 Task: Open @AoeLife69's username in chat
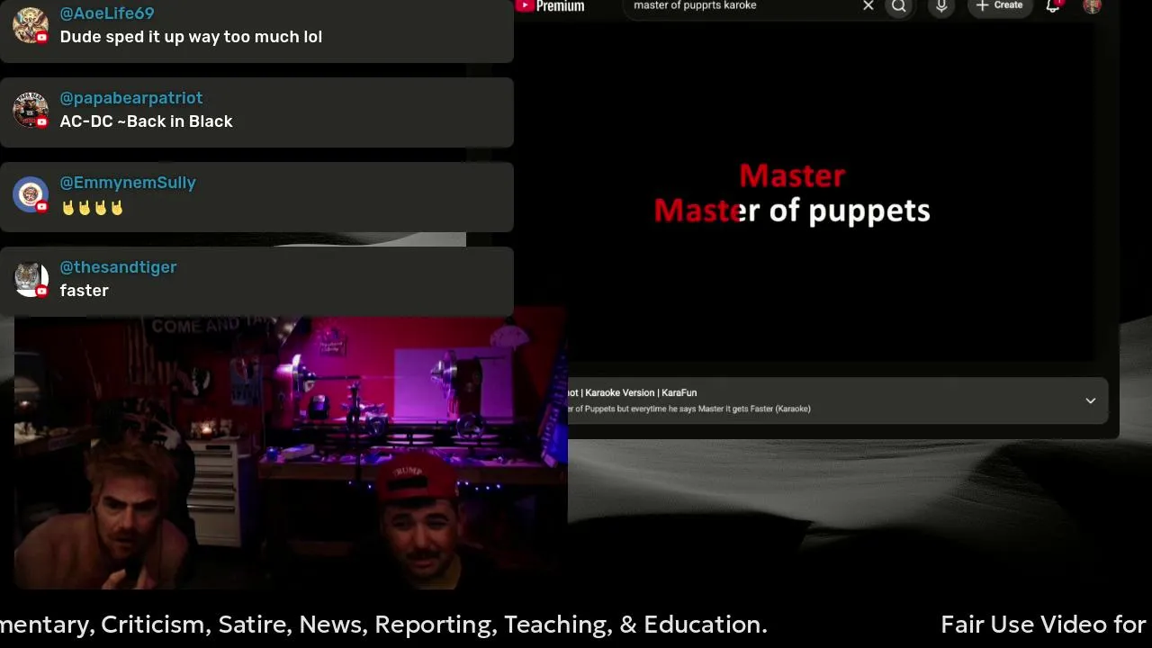107,13
